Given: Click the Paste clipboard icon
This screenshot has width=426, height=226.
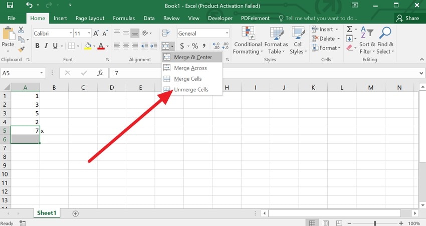Looking at the screenshot, I should pyautogui.click(x=9, y=34).
